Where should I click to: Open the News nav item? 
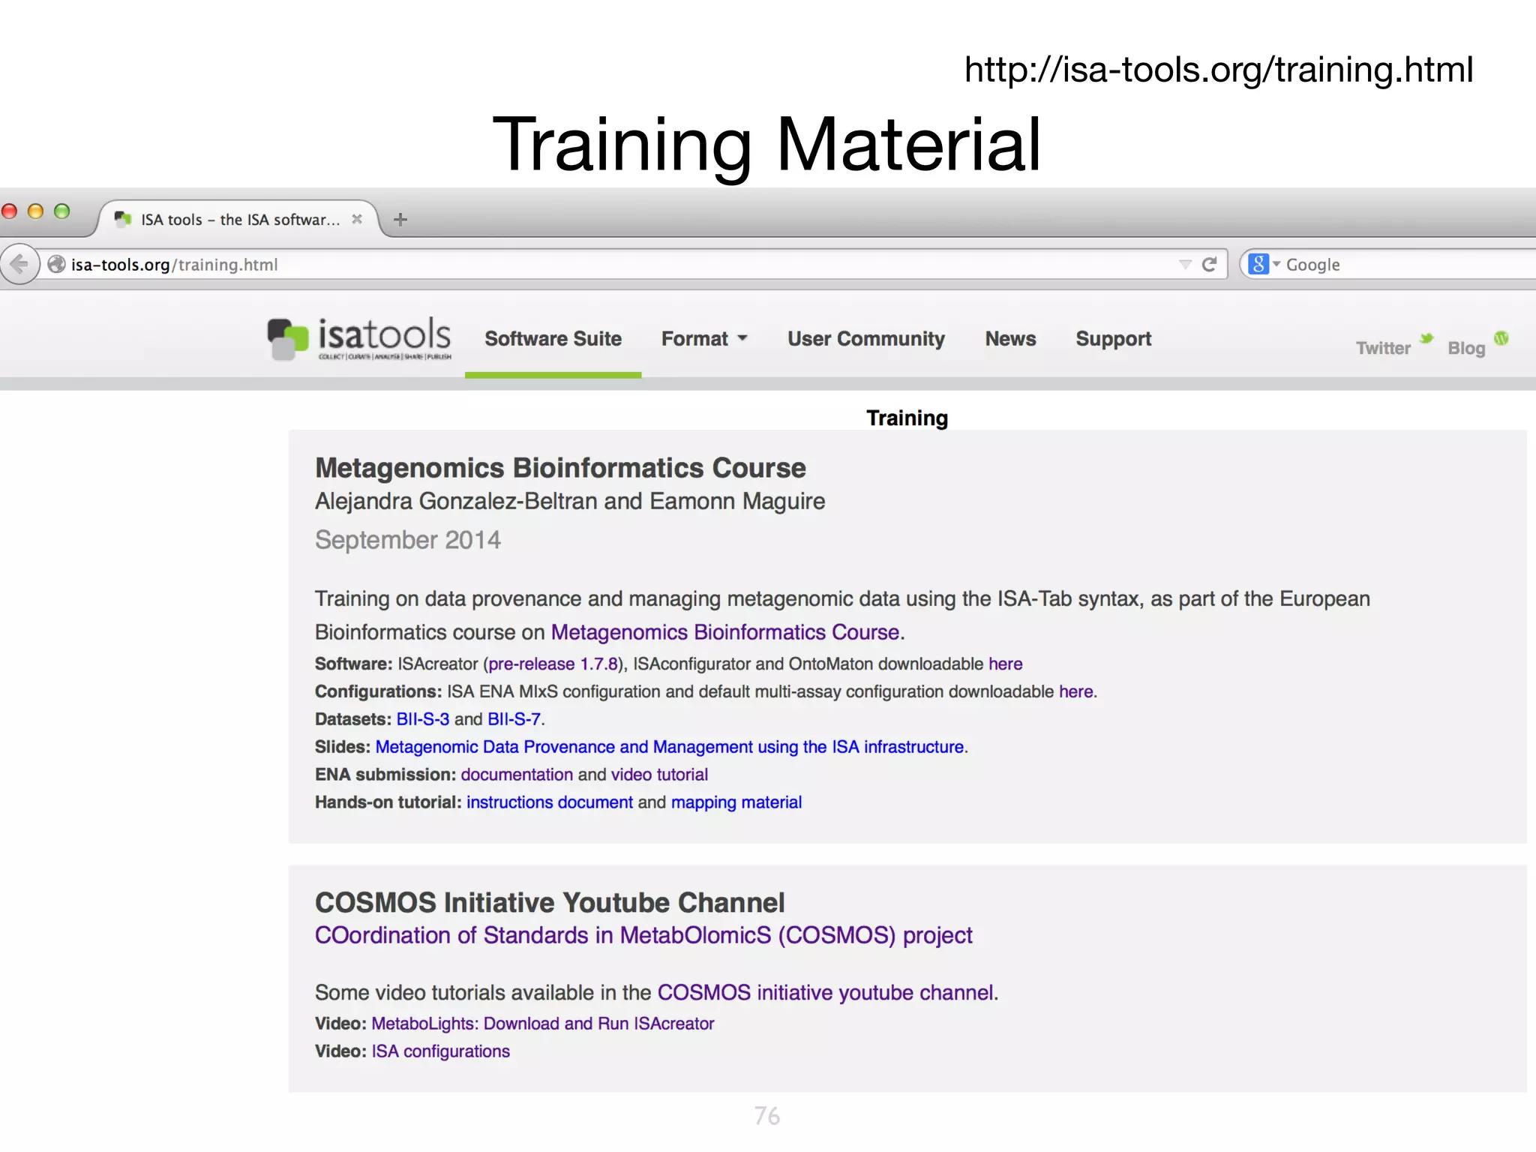point(1010,339)
